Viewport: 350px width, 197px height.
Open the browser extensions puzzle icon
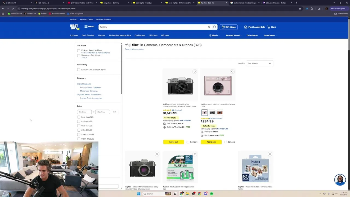point(312,8)
